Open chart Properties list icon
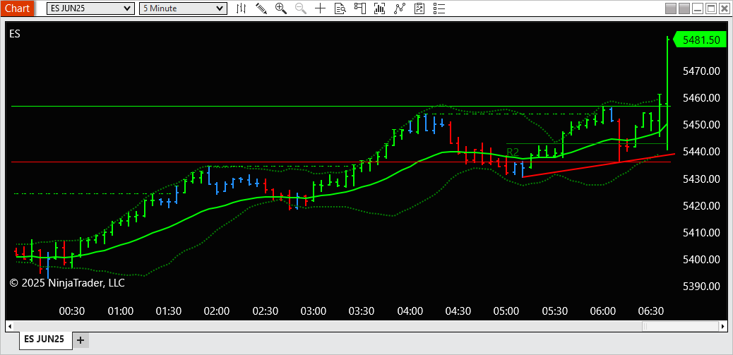 coord(439,8)
